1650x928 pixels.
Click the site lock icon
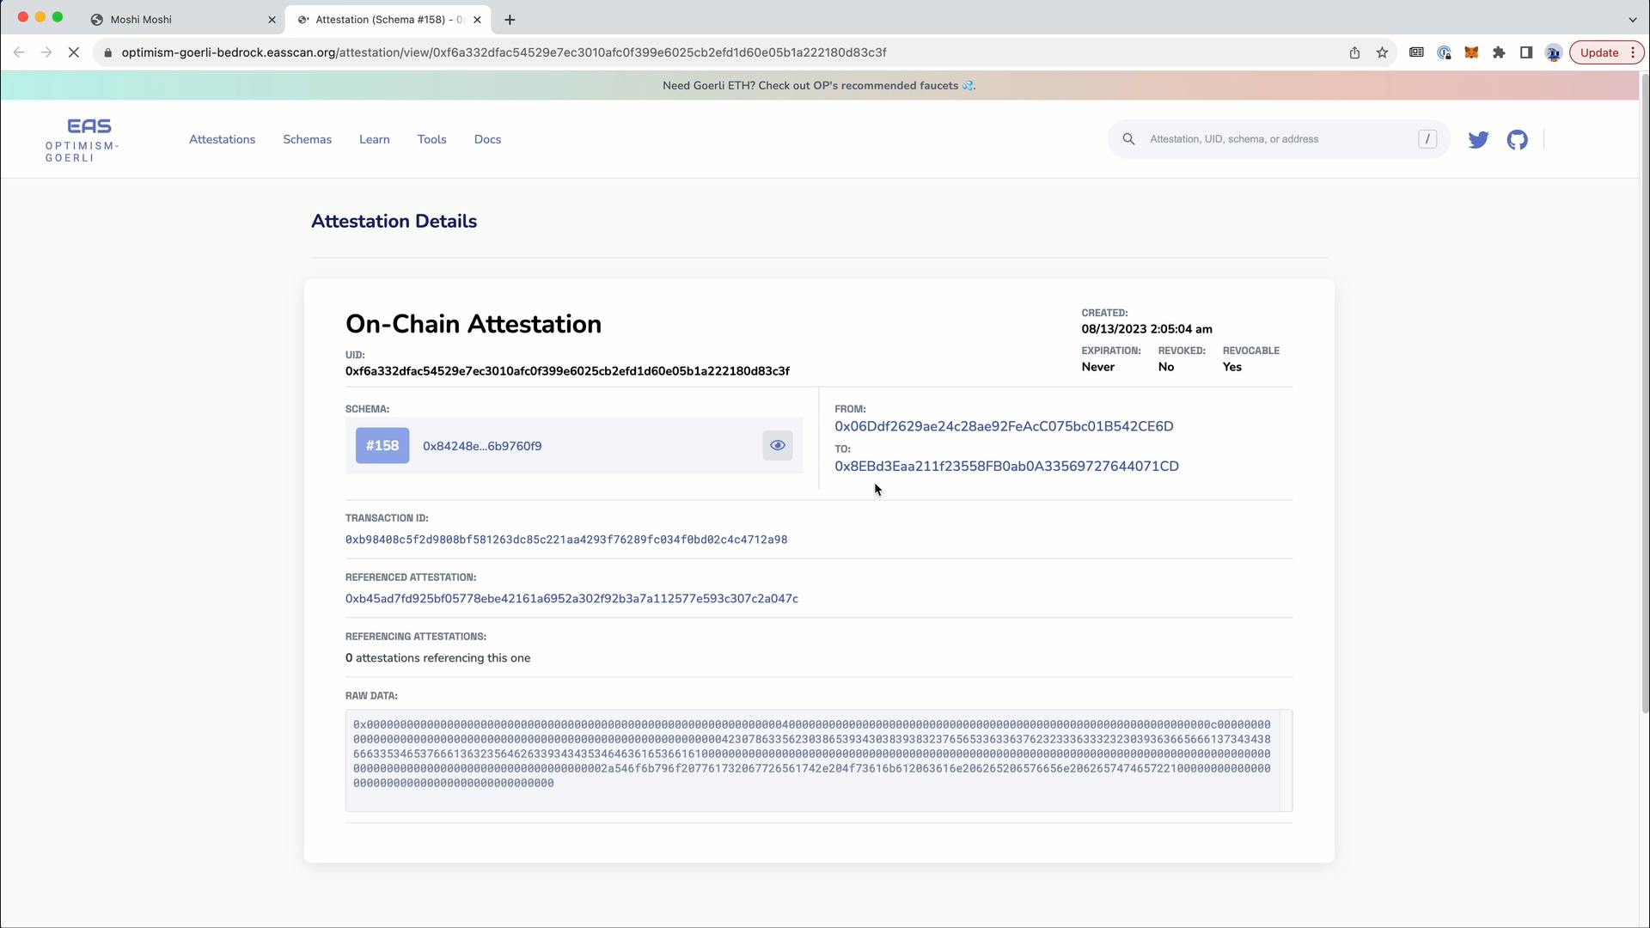point(107,52)
